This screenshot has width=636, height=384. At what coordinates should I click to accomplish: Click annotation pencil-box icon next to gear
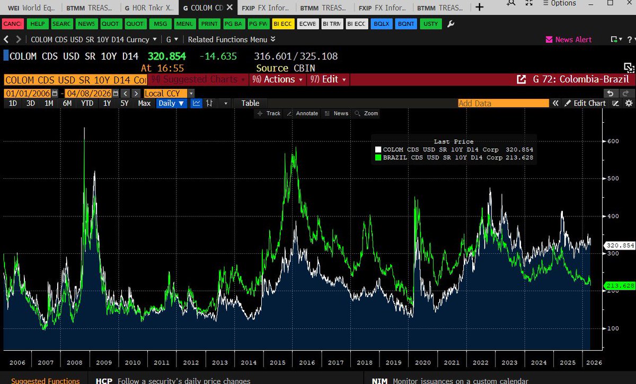615,103
